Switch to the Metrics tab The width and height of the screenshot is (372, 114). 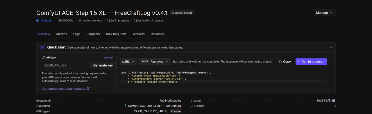(62, 34)
